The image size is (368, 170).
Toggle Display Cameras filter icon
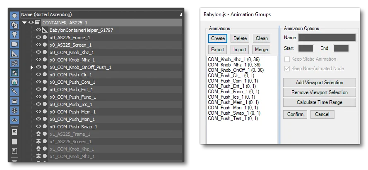pos(14,44)
